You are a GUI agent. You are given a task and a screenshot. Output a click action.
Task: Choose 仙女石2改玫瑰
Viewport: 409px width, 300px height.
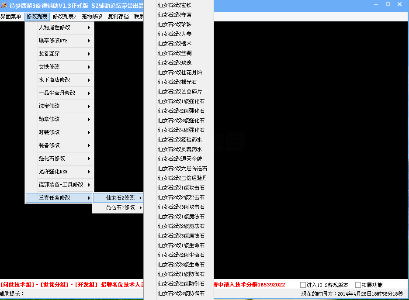(179, 63)
